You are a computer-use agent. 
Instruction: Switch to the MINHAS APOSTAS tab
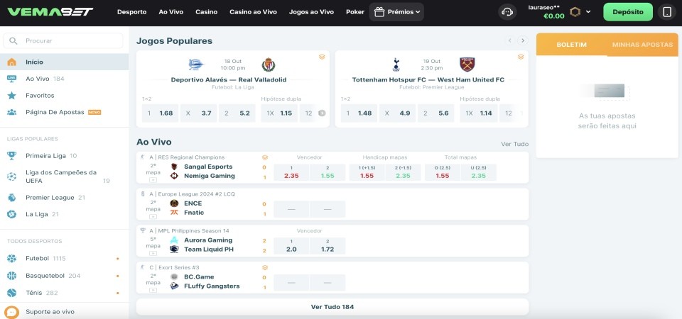pyautogui.click(x=642, y=45)
